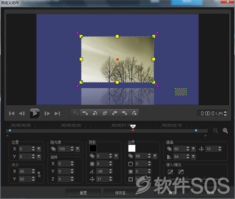This screenshot has height=199, width=235.
Task: Jump to the end of the clip
Action: coord(57,113)
